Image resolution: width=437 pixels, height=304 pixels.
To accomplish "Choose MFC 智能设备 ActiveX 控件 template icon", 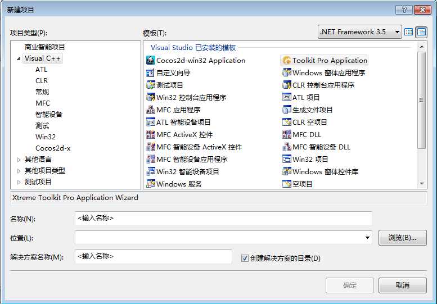I will (x=151, y=147).
